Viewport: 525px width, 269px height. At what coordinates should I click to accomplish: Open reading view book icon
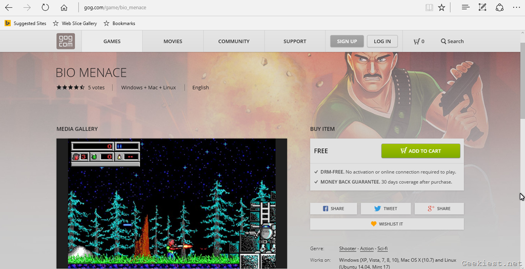[429, 8]
